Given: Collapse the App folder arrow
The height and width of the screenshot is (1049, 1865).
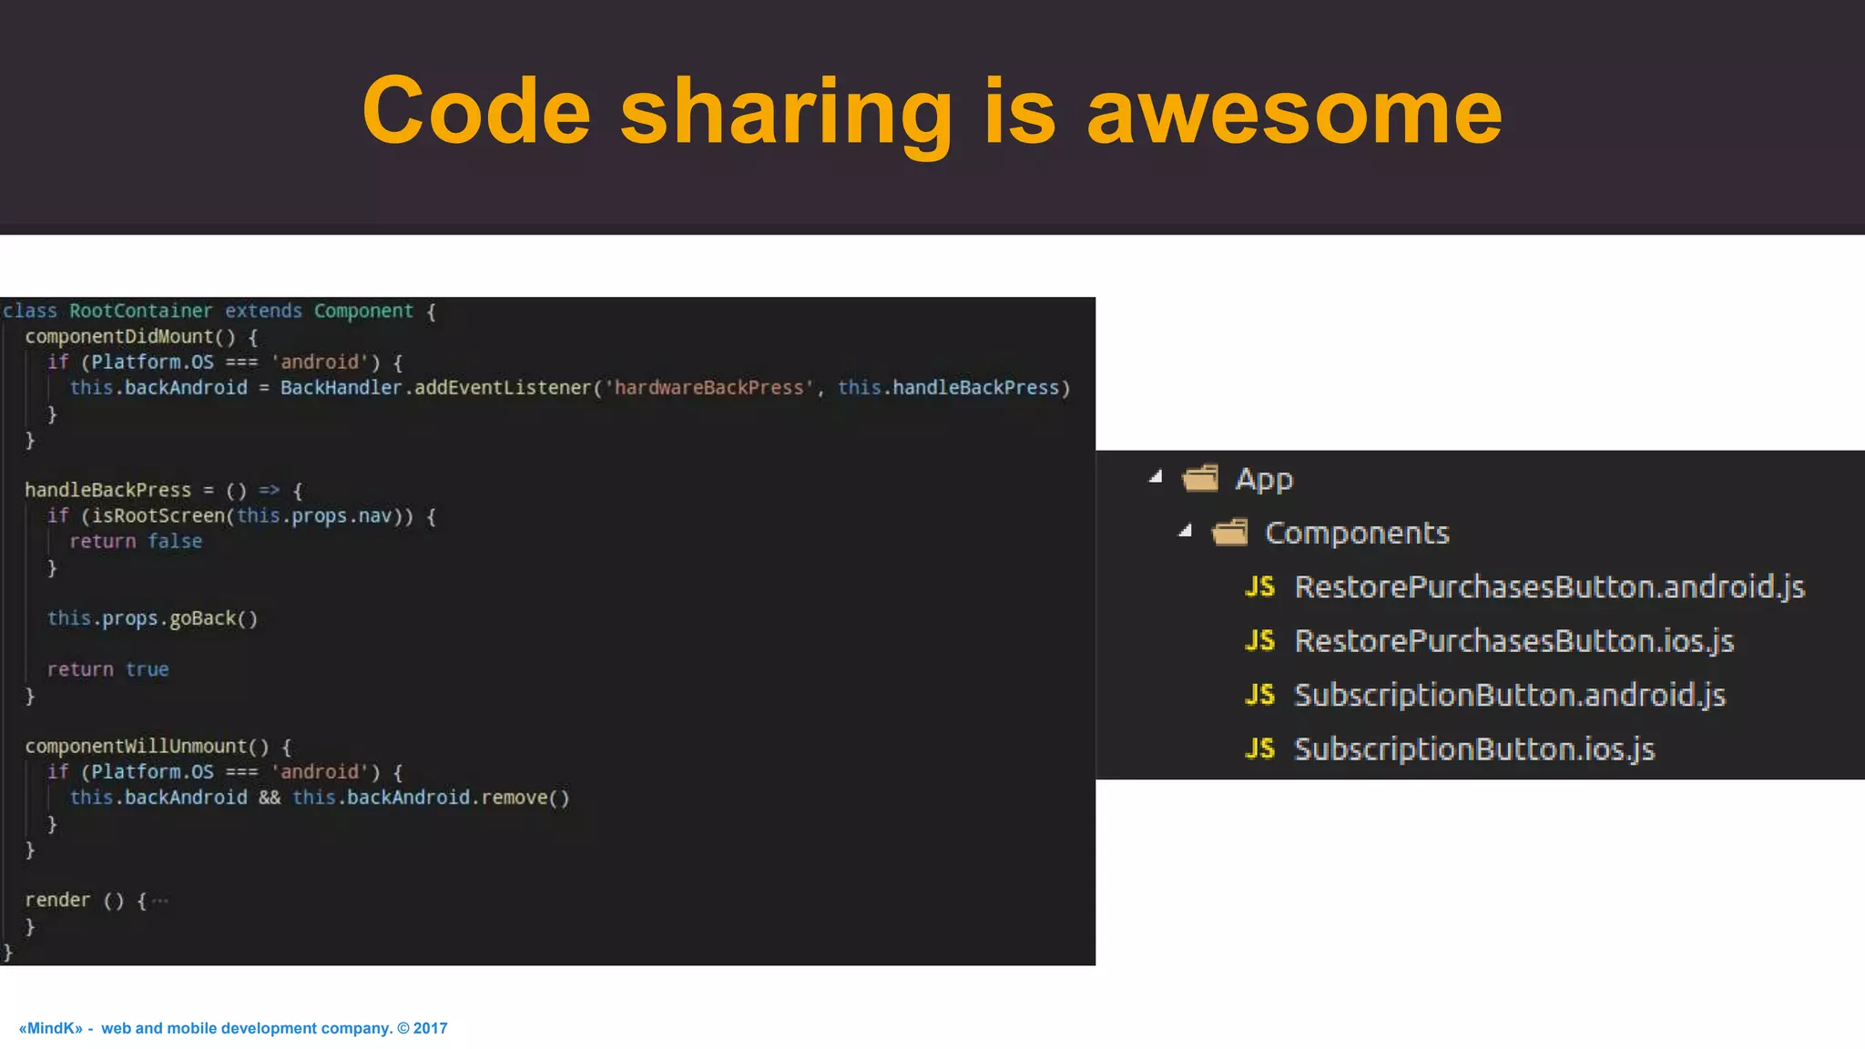Looking at the screenshot, I should coord(1157,476).
